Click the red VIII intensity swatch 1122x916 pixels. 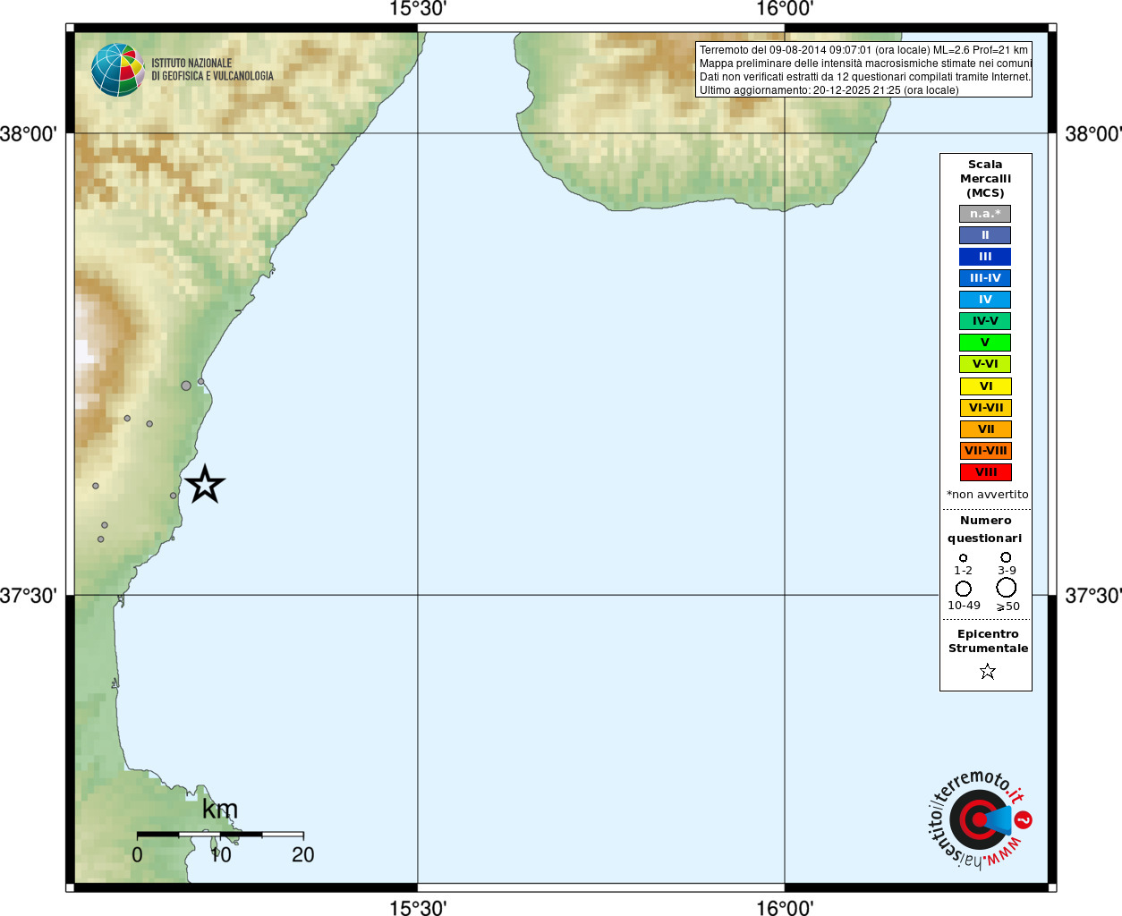tap(985, 472)
